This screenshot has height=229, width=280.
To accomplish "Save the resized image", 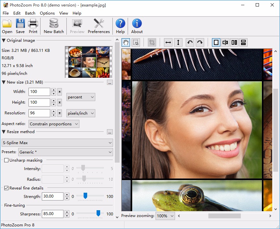I will click(x=20, y=26).
